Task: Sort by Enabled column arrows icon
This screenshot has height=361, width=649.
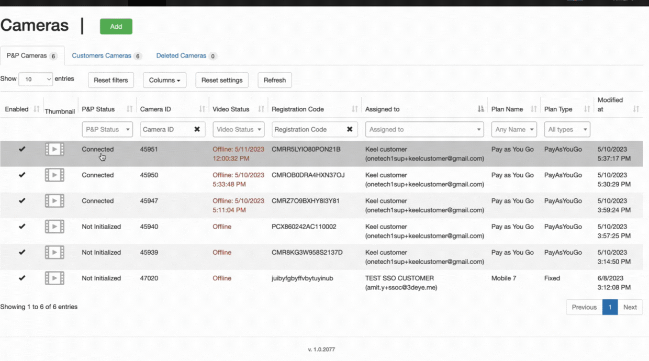Action: [37, 109]
